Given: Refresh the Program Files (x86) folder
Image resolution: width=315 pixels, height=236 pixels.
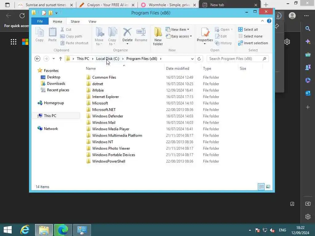Looking at the screenshot, I should (199, 59).
